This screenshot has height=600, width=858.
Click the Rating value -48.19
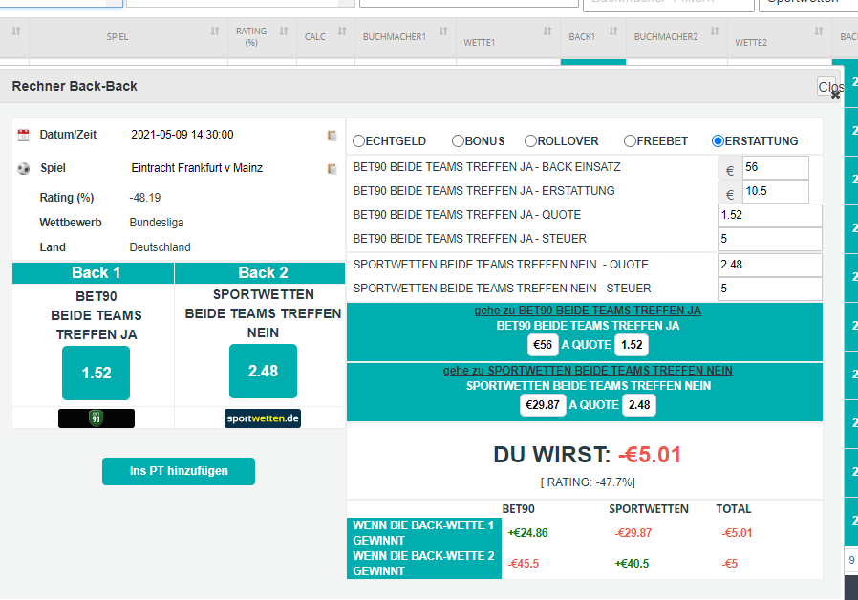pos(145,198)
